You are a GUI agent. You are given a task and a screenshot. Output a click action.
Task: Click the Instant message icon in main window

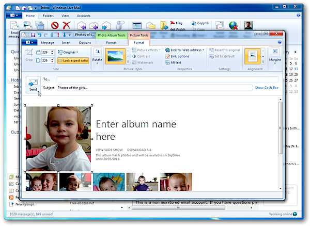[120, 25]
